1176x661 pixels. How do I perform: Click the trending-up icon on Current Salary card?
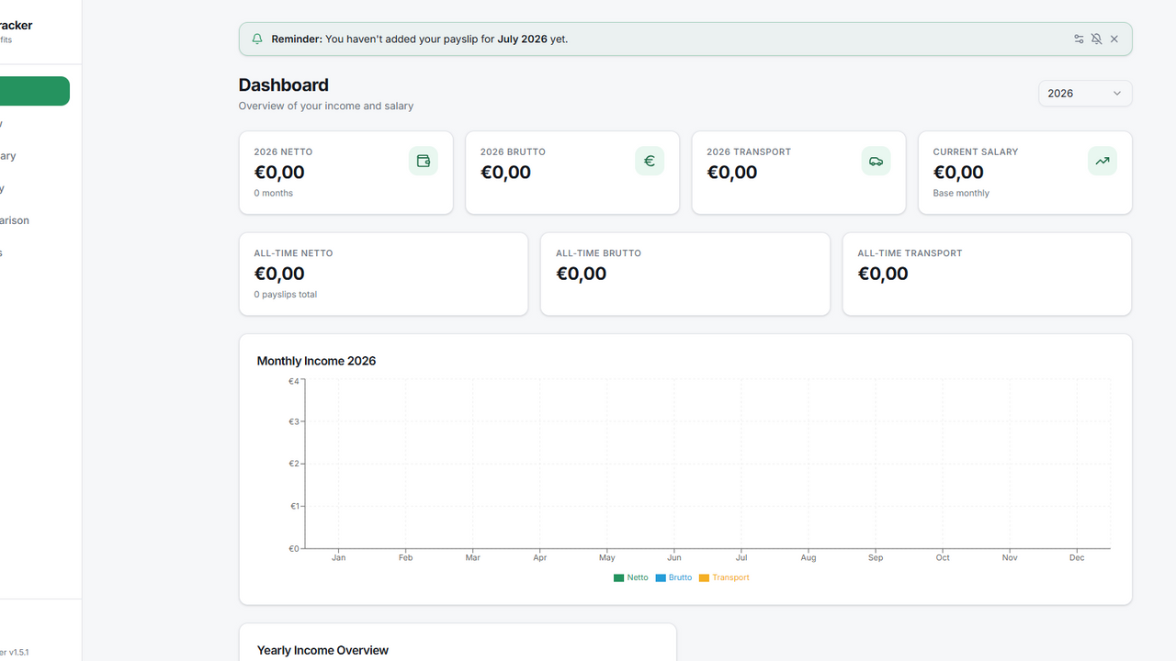[1102, 161]
